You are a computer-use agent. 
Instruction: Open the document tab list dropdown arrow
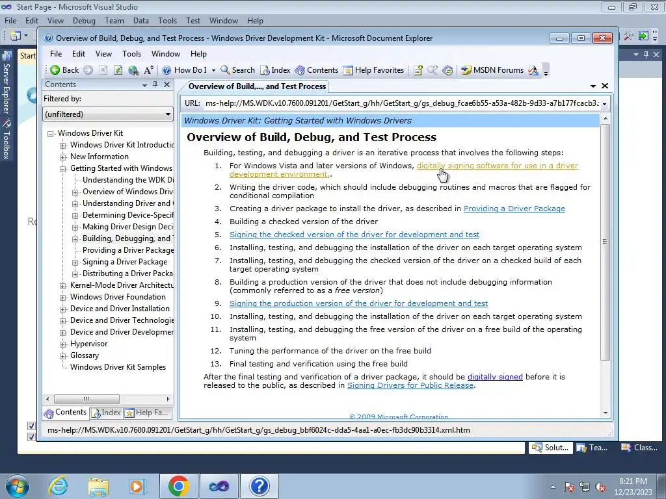point(593,86)
